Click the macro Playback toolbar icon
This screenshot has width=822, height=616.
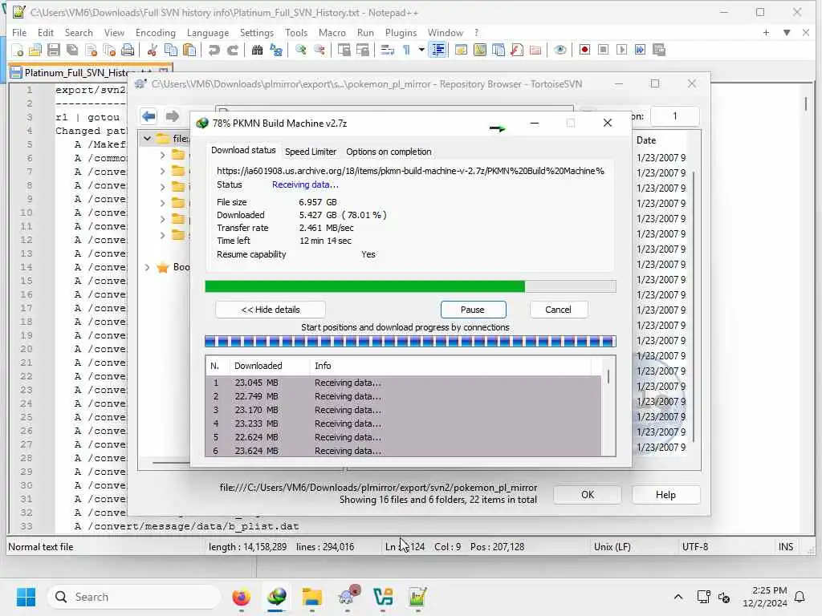pos(622,51)
